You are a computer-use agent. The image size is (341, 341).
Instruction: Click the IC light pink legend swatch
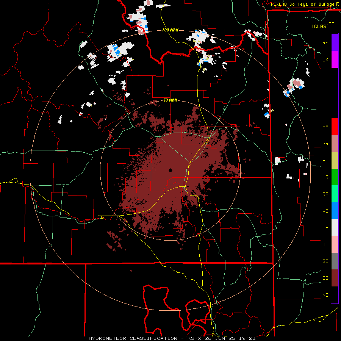pos(335,244)
